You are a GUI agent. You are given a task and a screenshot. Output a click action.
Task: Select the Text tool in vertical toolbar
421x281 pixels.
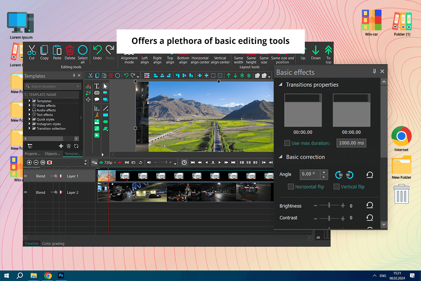click(x=97, y=86)
